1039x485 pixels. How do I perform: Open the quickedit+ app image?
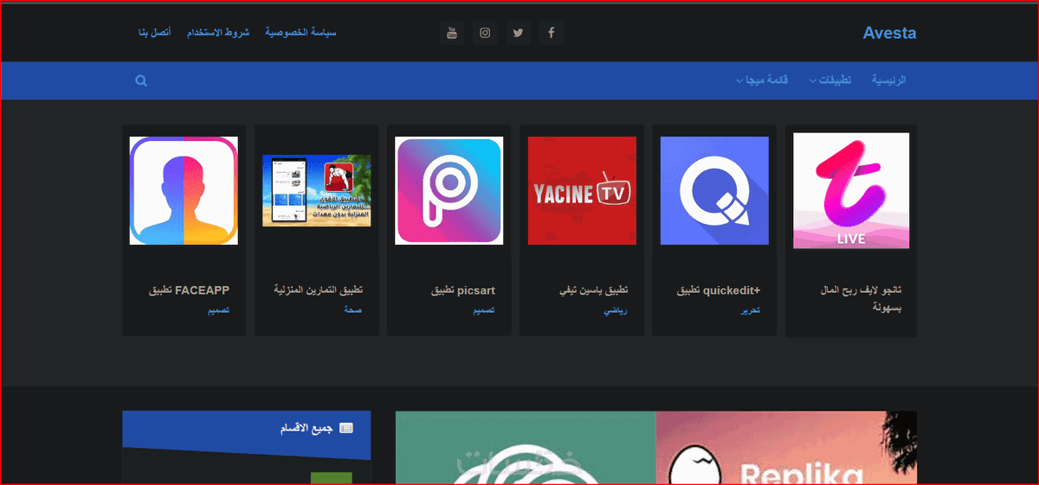click(714, 190)
